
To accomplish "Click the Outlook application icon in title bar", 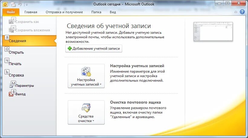I will pos(5,5).
